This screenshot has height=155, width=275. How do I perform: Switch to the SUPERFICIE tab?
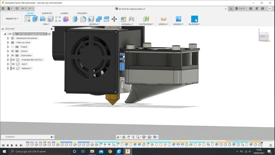(47, 13)
